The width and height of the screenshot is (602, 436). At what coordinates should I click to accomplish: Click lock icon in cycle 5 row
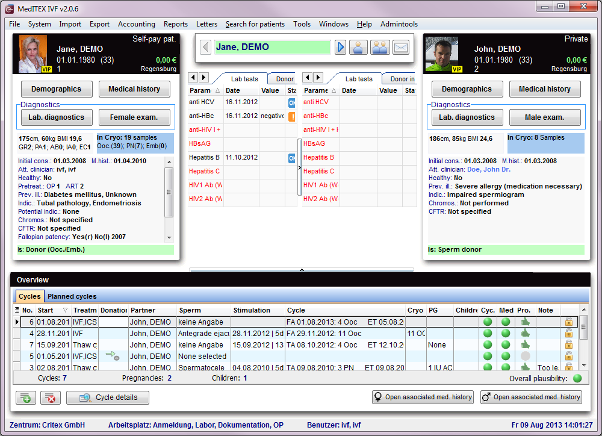point(569,356)
